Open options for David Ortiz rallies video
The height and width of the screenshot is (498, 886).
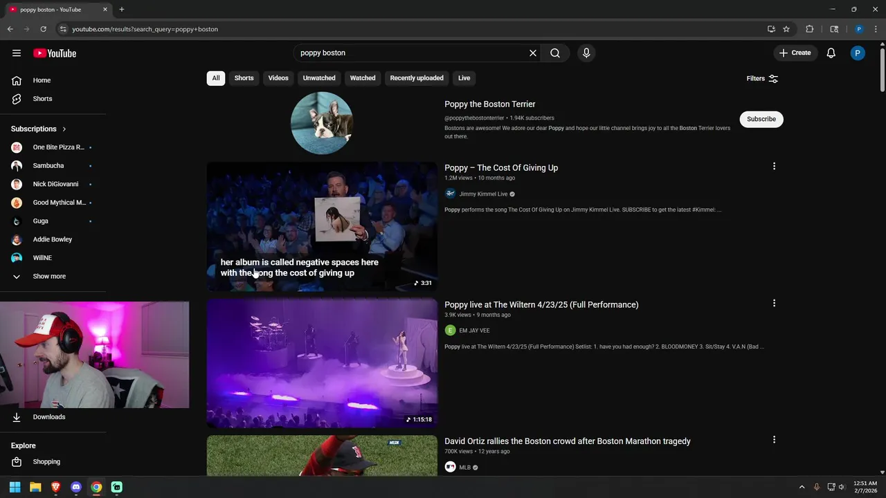point(774,440)
